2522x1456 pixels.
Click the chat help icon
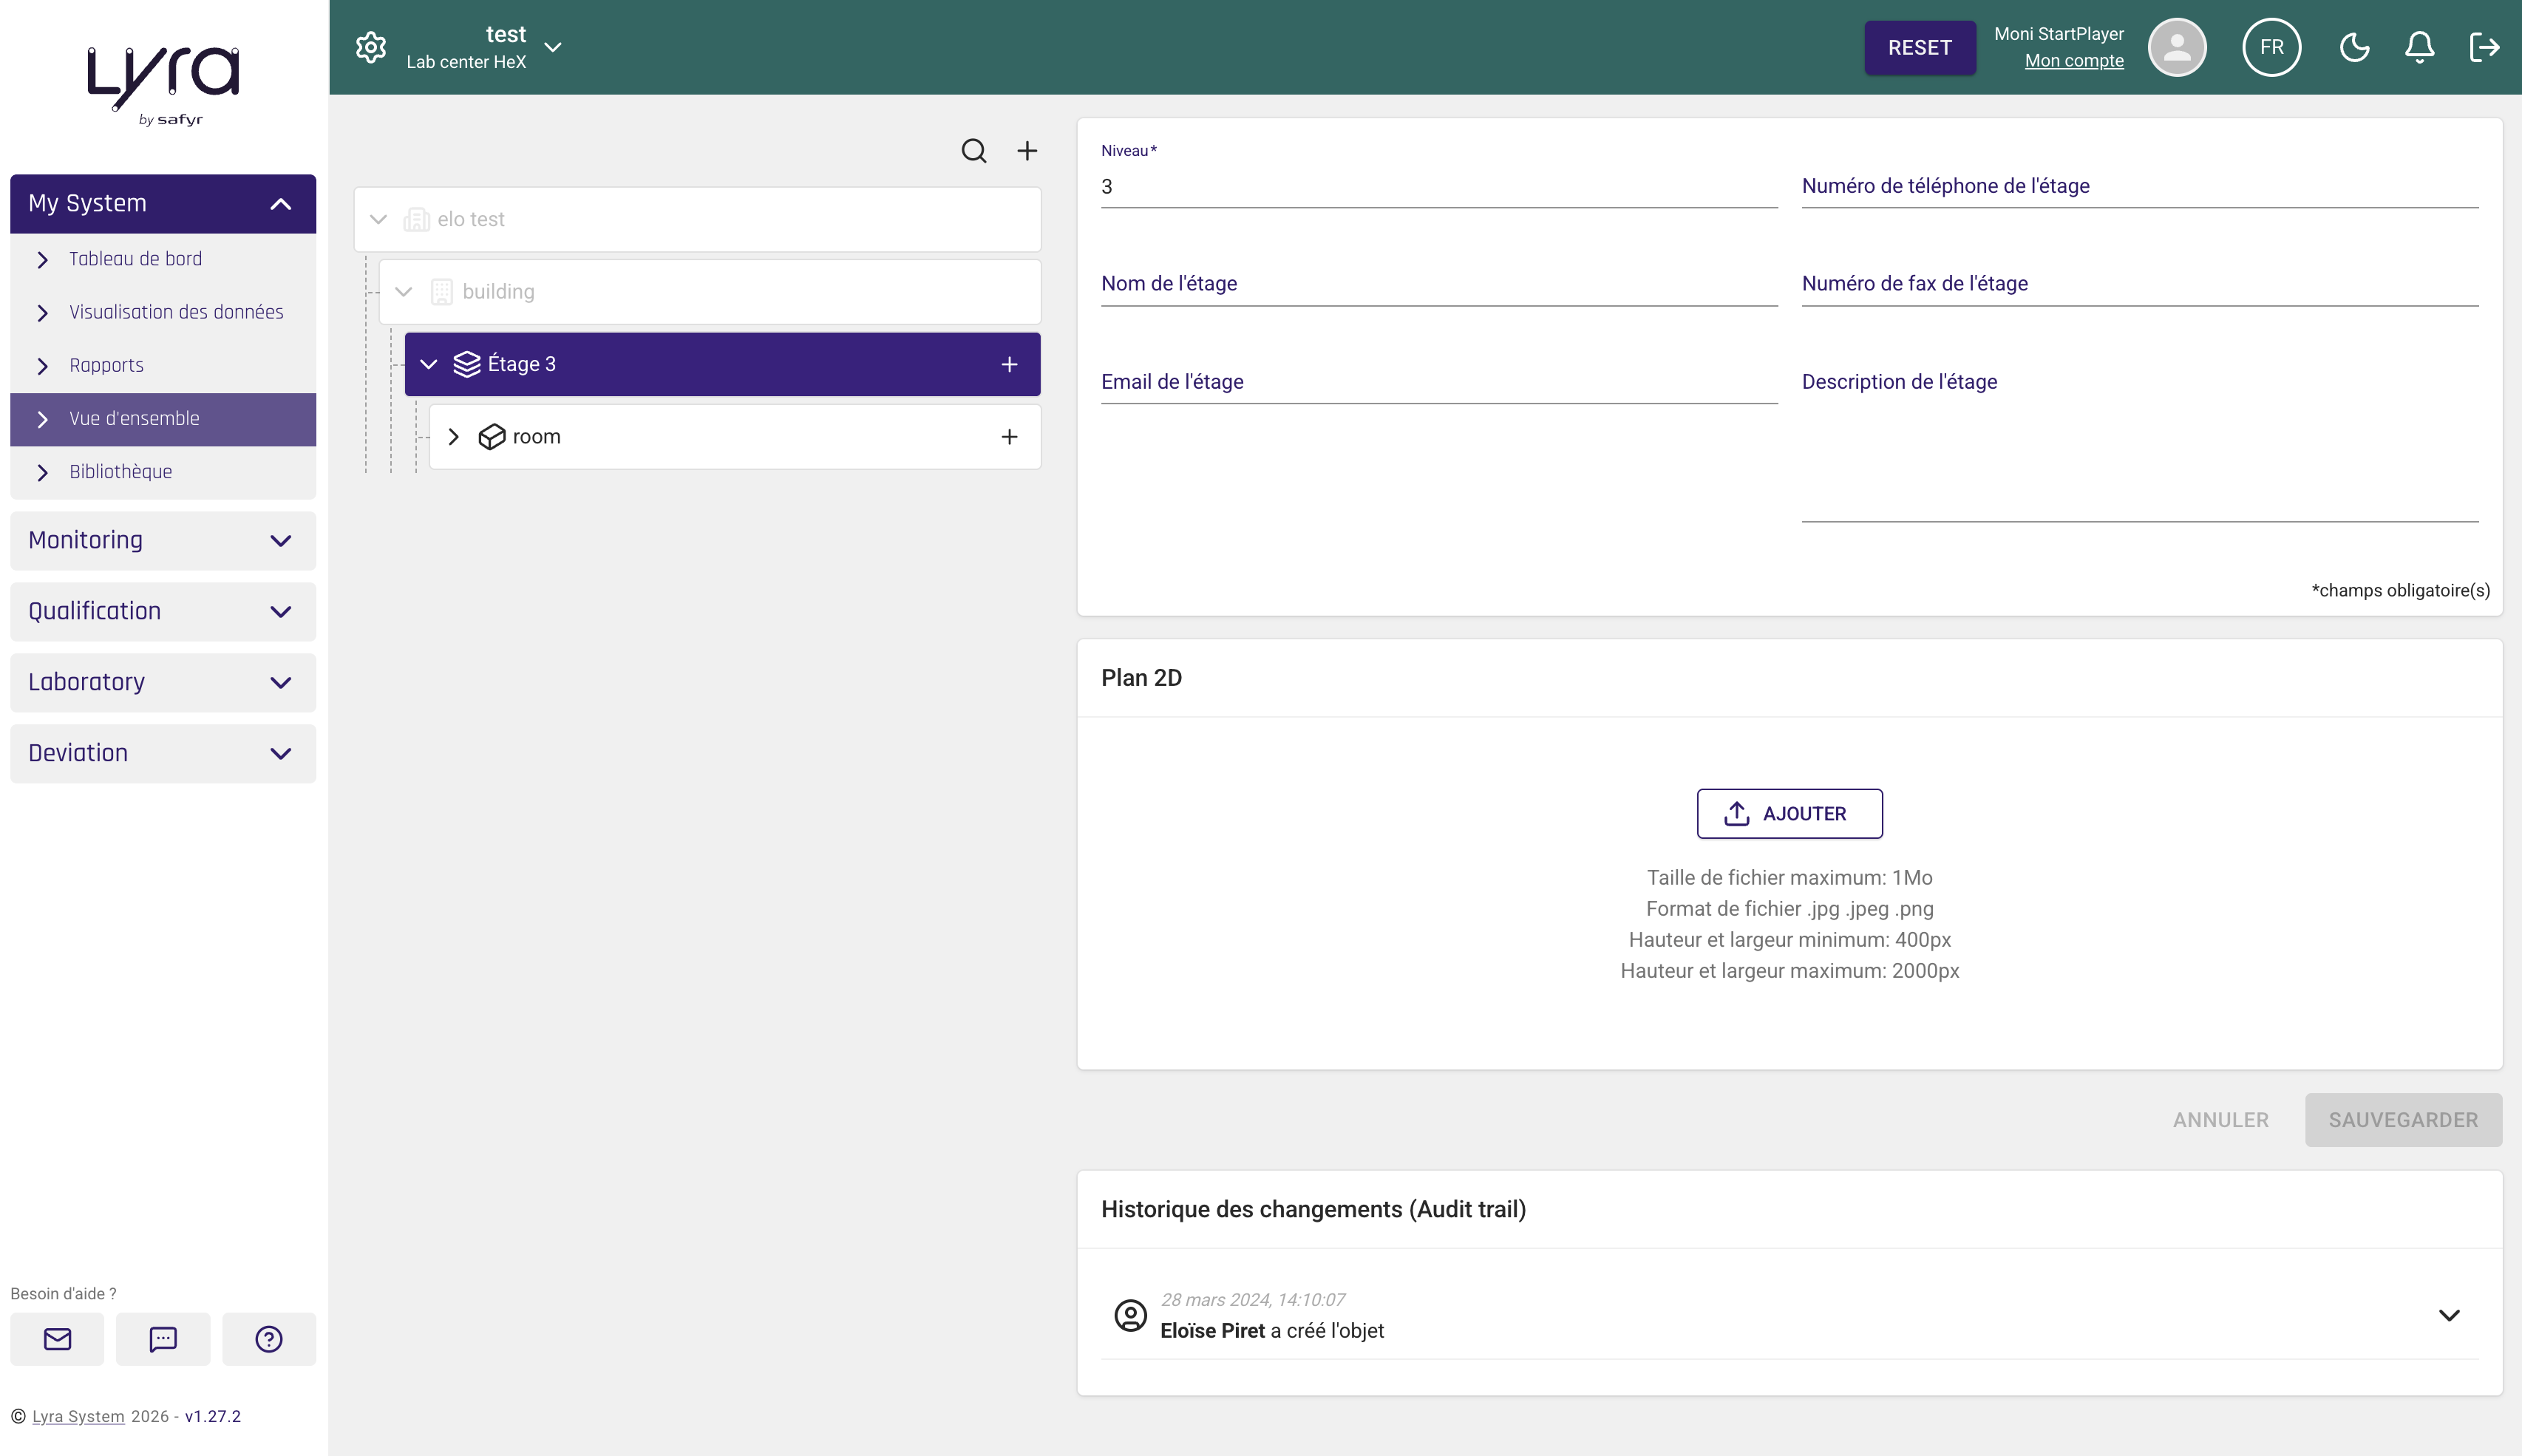(163, 1338)
